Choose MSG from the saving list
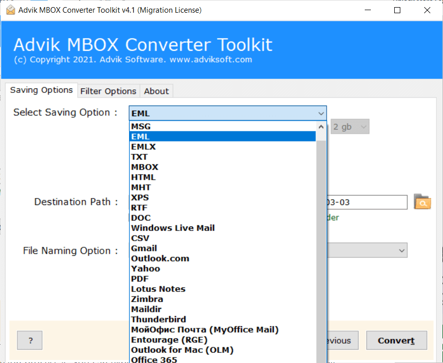The width and height of the screenshot is (443, 363). click(x=223, y=126)
